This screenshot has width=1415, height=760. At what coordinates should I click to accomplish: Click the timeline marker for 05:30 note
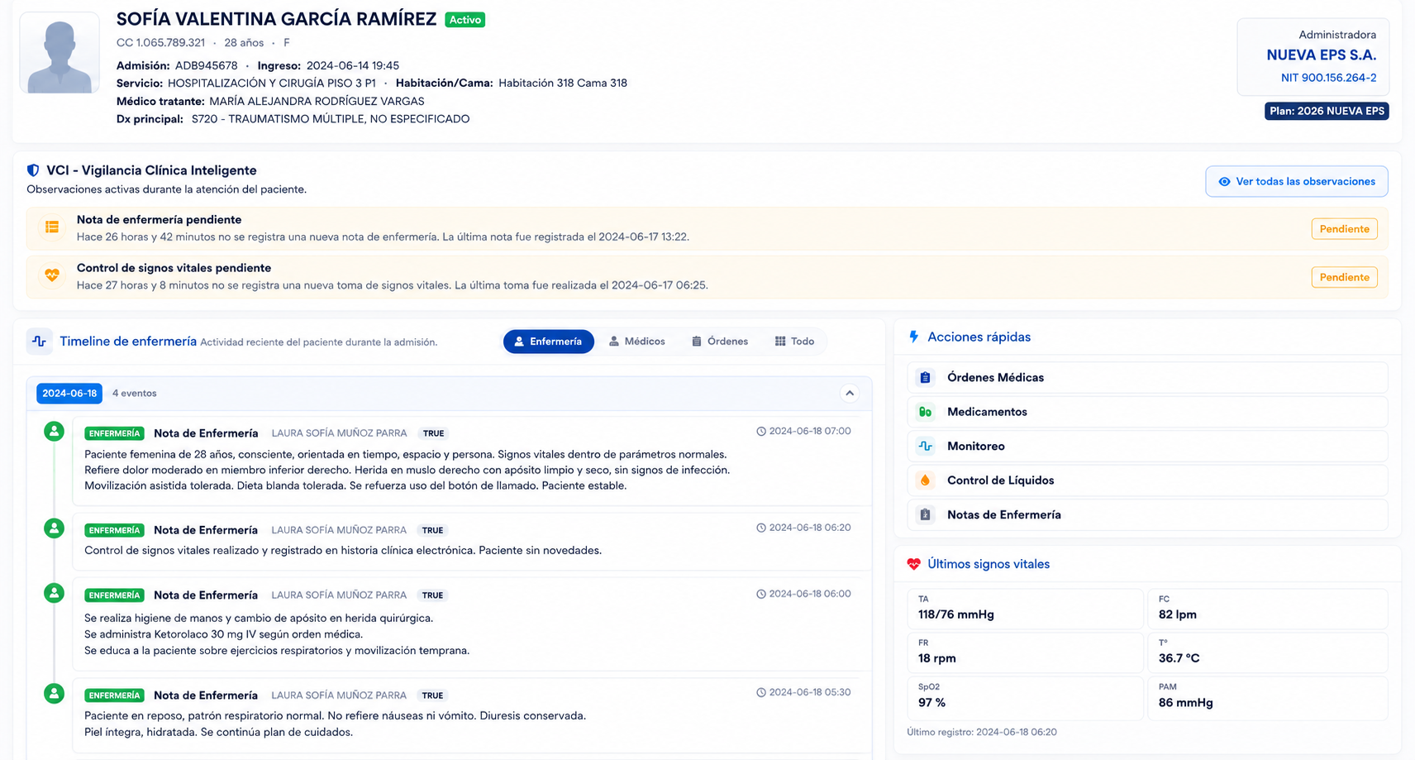point(55,694)
